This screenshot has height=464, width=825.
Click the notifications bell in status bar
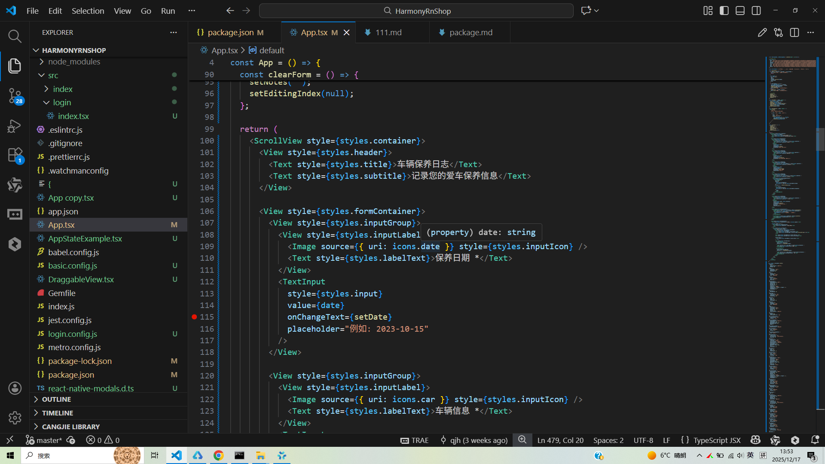pos(815,440)
